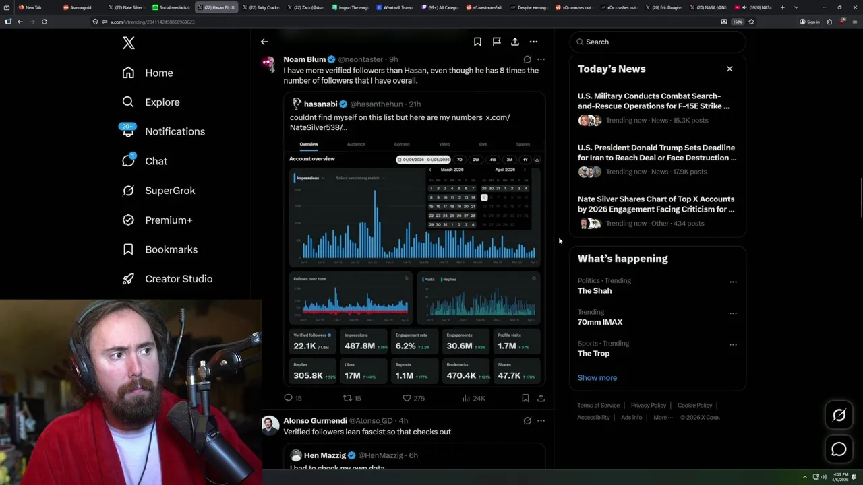Open The Trop trending topic
The width and height of the screenshot is (863, 485).
point(593,354)
